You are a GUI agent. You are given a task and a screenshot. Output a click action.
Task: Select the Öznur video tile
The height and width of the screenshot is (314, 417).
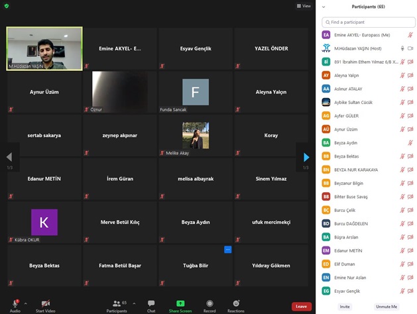point(120,92)
